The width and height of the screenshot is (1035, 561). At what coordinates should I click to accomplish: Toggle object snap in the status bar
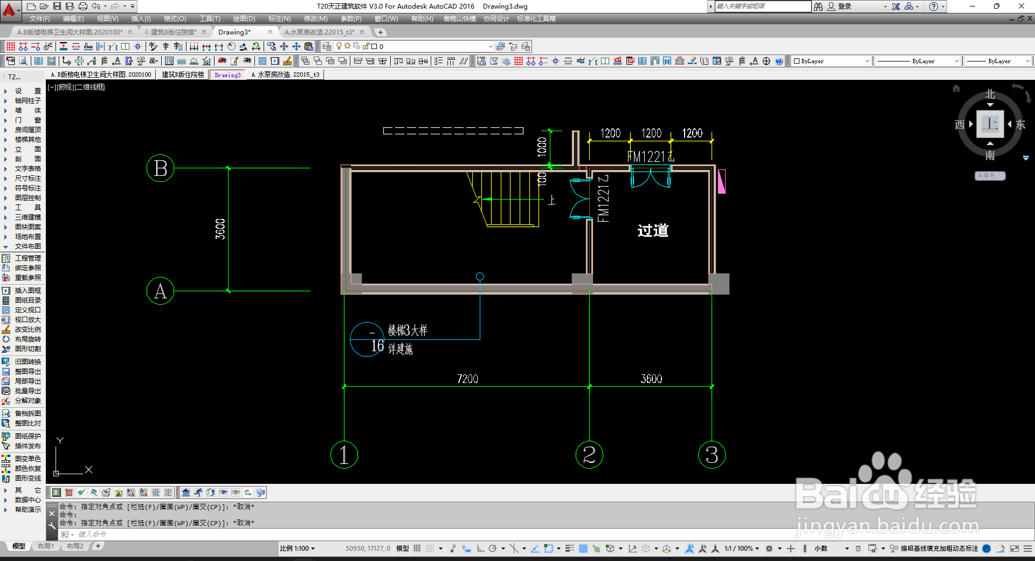point(548,549)
